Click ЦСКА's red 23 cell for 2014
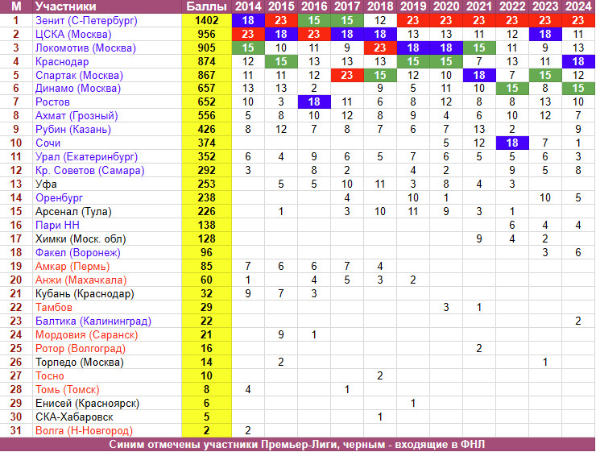596x452 pixels. (x=248, y=34)
